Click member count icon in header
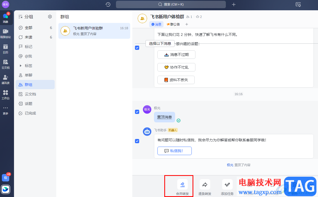This screenshot has height=197, width=318. (x=189, y=17)
